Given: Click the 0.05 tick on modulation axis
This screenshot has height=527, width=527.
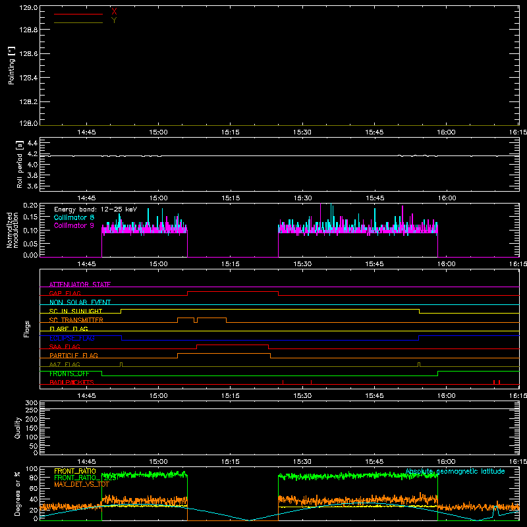Looking at the screenshot, I should click(x=30, y=243).
